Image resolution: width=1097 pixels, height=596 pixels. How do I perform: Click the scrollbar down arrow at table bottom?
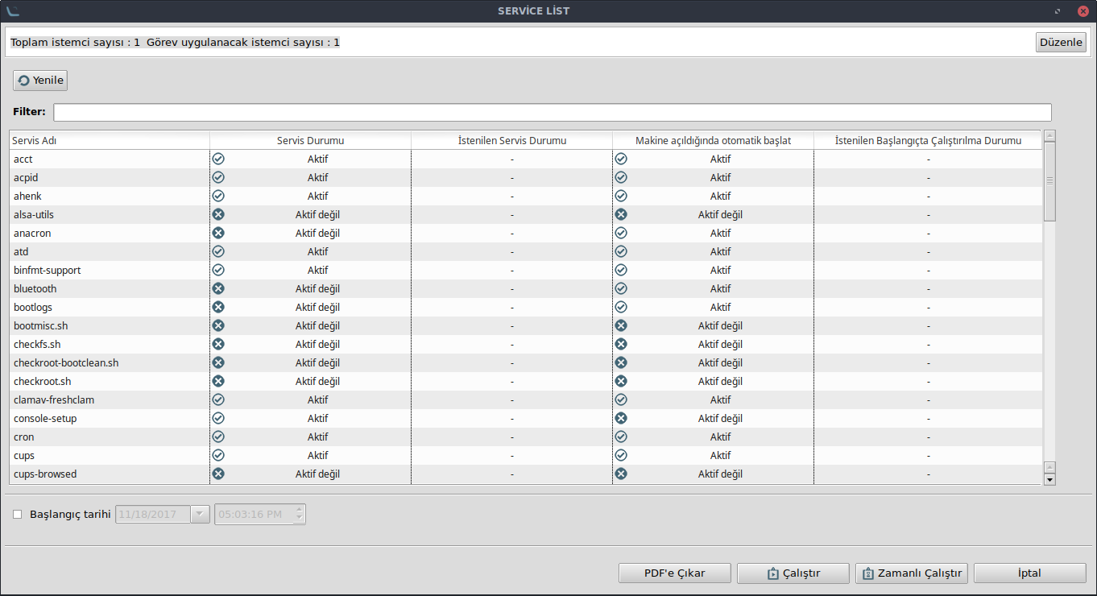[x=1049, y=479]
